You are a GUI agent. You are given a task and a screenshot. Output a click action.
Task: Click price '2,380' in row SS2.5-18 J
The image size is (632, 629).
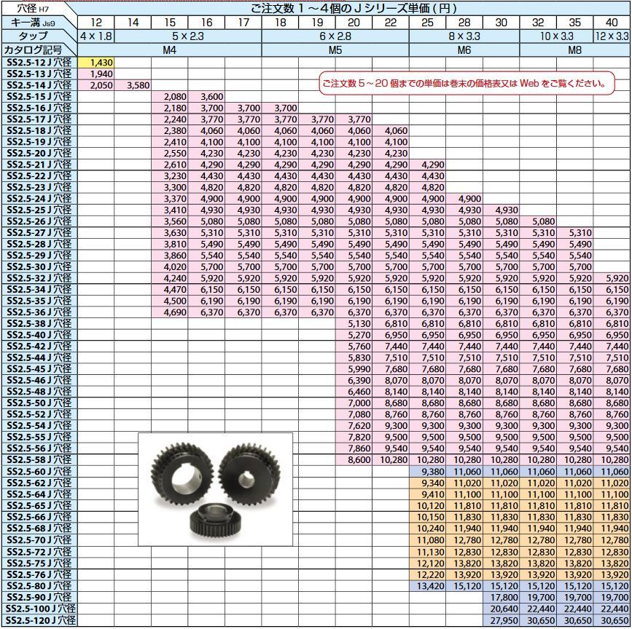[170, 130]
